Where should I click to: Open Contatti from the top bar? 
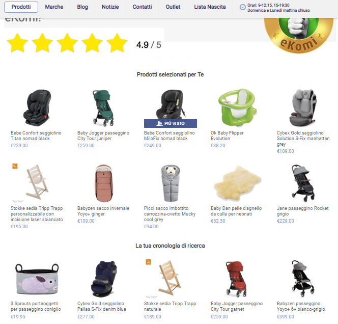(142, 7)
